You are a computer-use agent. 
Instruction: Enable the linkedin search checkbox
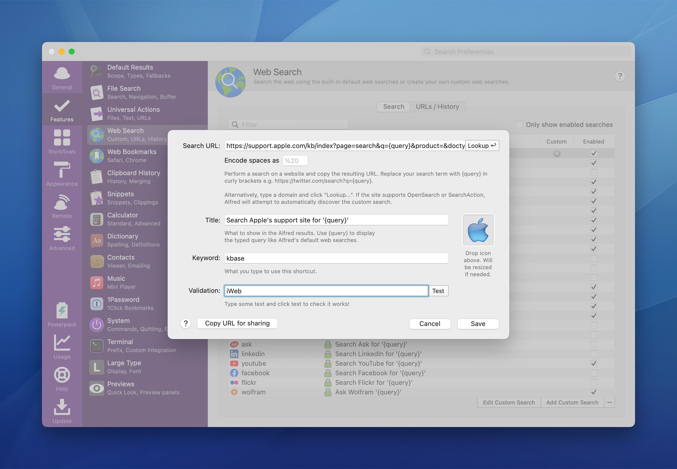(x=594, y=354)
